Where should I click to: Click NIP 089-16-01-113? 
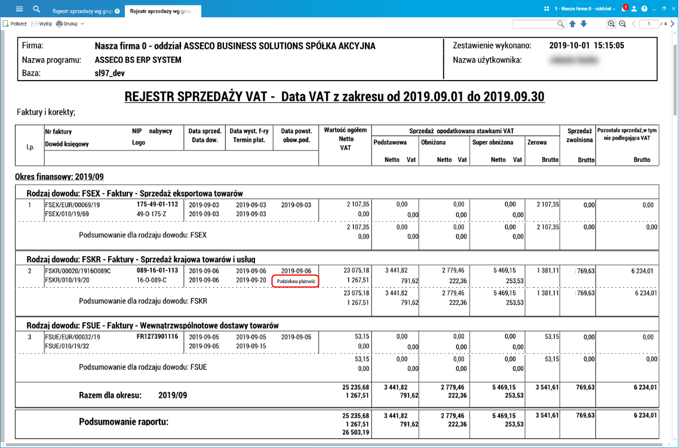tap(157, 270)
